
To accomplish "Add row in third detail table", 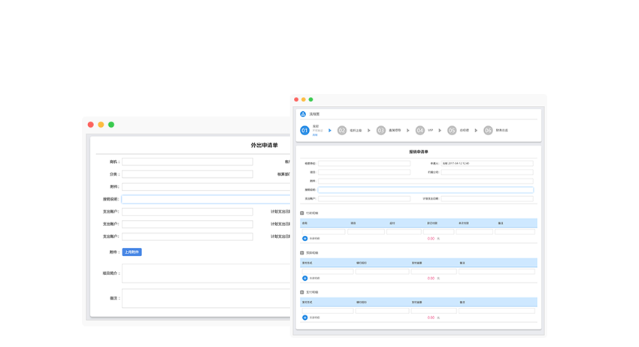I will click(x=304, y=318).
